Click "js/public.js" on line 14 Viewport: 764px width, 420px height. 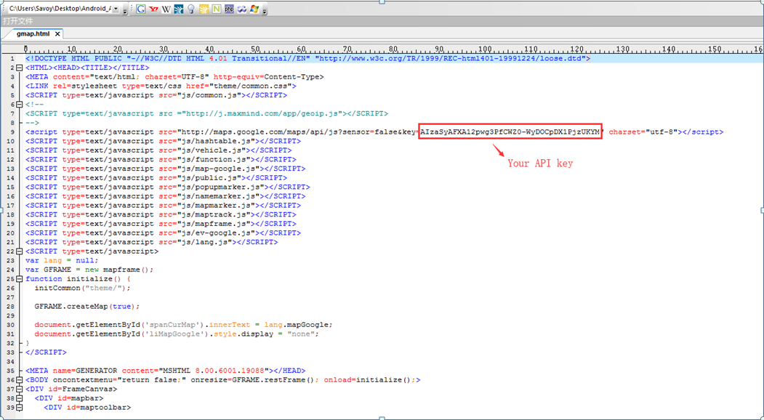coord(209,178)
